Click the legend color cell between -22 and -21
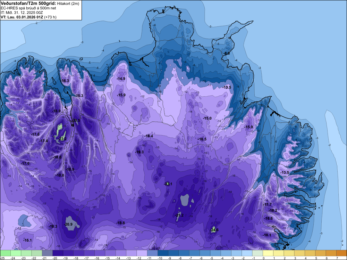The height and width of the screenshot is (260, 347). tap(37, 253)
